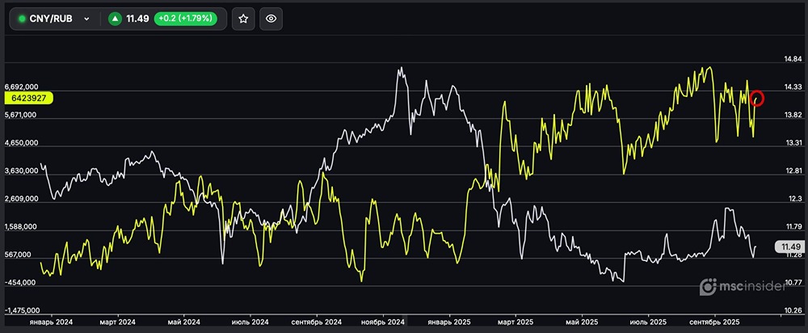The width and height of the screenshot is (808, 333).
Task: Select the май 2024 axis label
Action: (x=184, y=322)
